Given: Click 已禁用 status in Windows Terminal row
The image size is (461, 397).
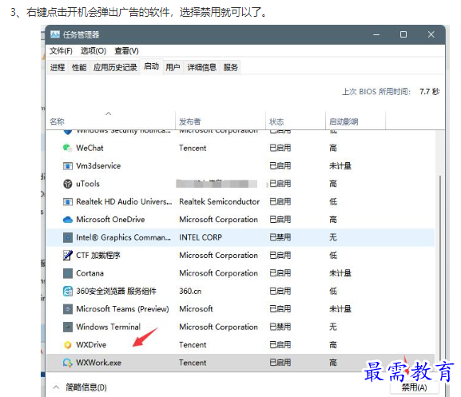Looking at the screenshot, I should click(280, 327).
